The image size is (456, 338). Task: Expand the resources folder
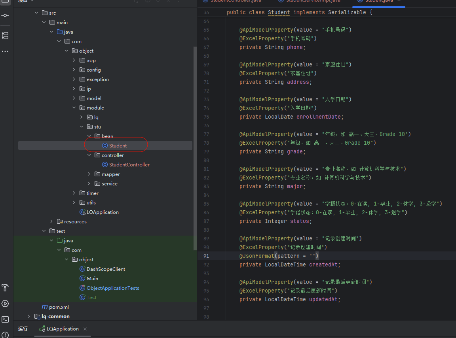click(51, 222)
